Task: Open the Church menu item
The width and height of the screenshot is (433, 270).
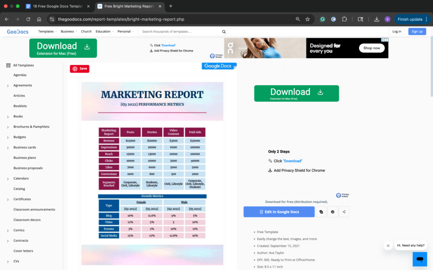Action: point(86,31)
